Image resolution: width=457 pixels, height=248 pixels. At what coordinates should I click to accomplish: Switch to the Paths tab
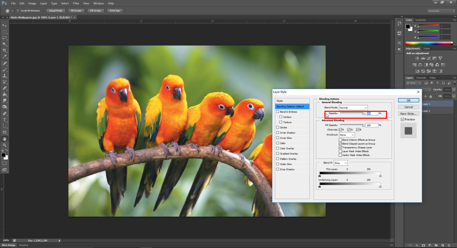pos(433,78)
